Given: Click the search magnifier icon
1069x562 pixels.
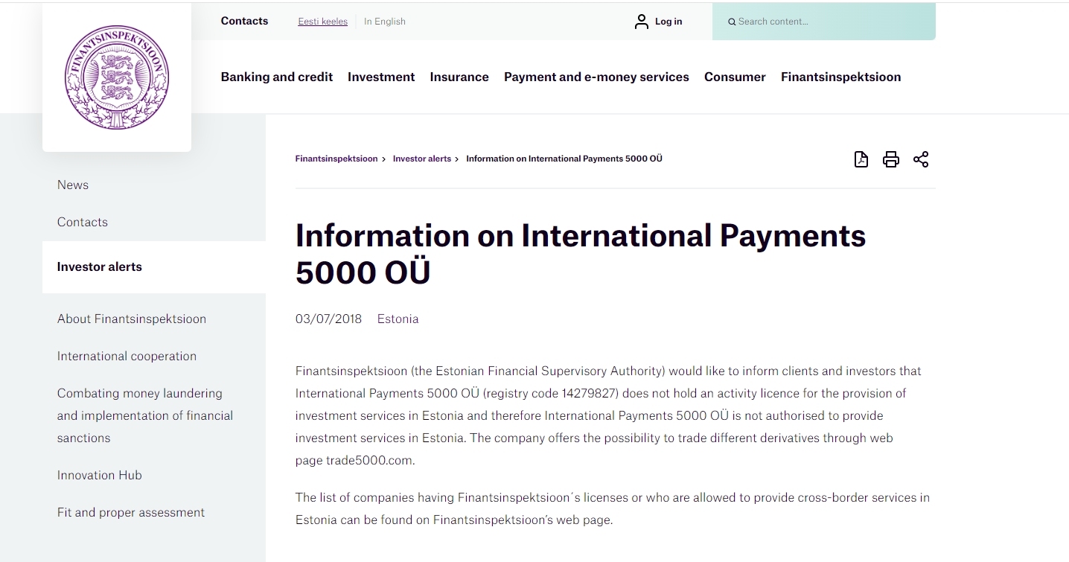Looking at the screenshot, I should (732, 22).
